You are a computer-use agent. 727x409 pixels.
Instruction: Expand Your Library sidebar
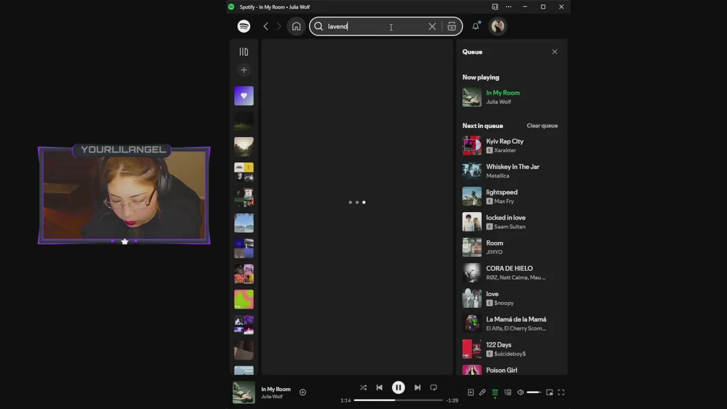point(244,52)
